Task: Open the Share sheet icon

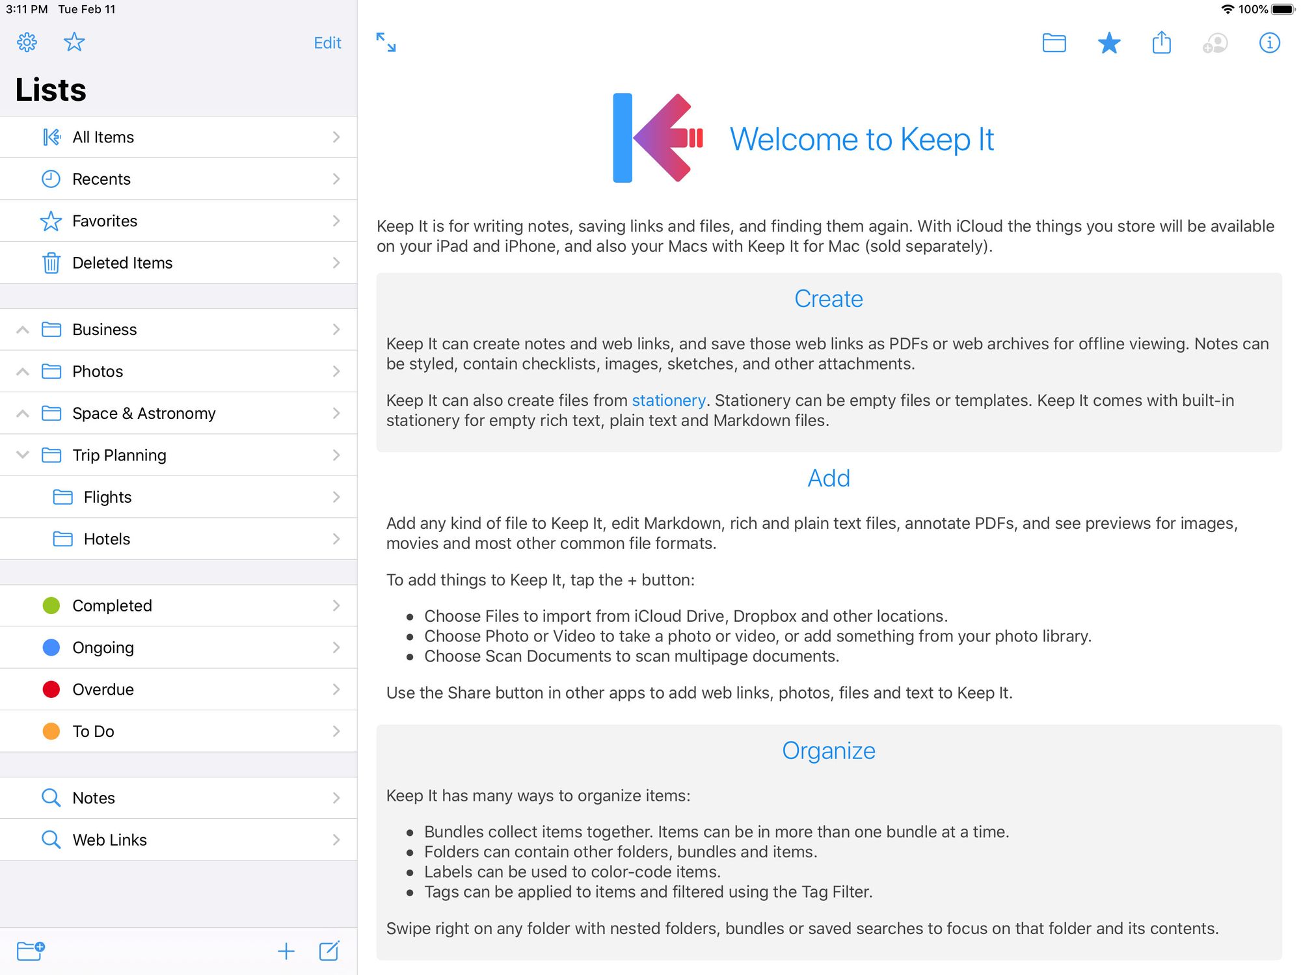Action: [1161, 43]
